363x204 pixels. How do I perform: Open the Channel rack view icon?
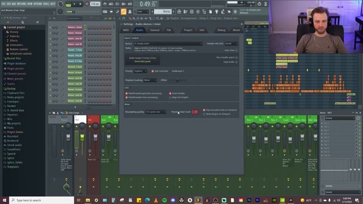pyautogui.click(x=192, y=11)
